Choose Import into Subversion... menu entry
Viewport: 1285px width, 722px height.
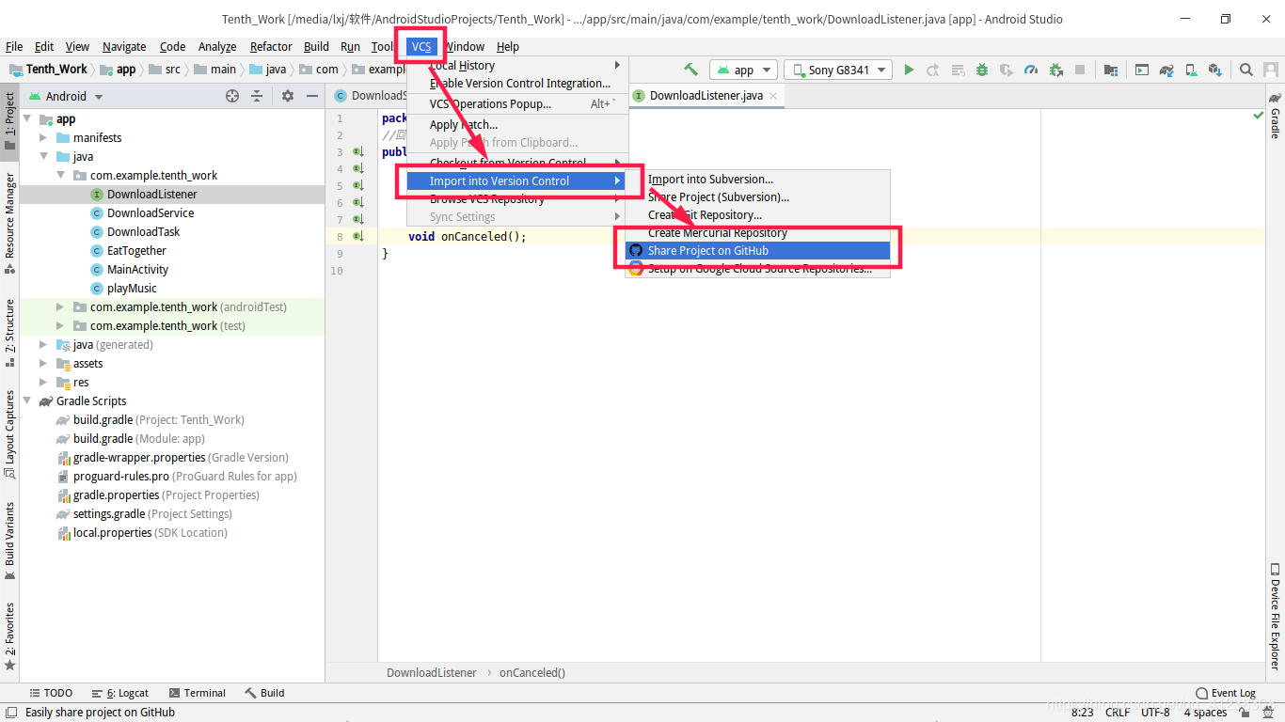click(x=757, y=179)
